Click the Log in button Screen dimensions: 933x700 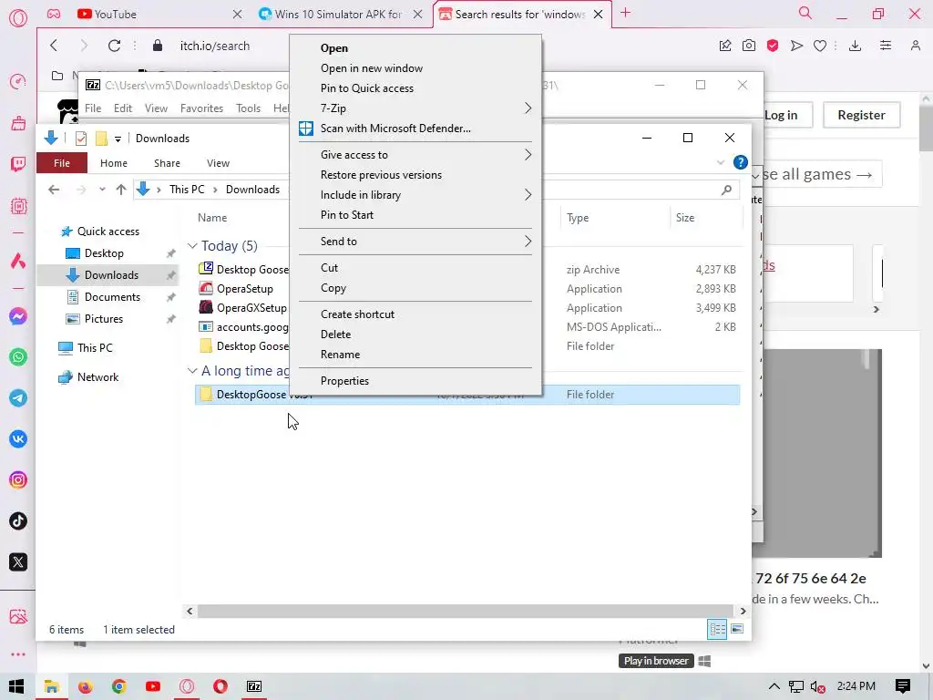[781, 115]
